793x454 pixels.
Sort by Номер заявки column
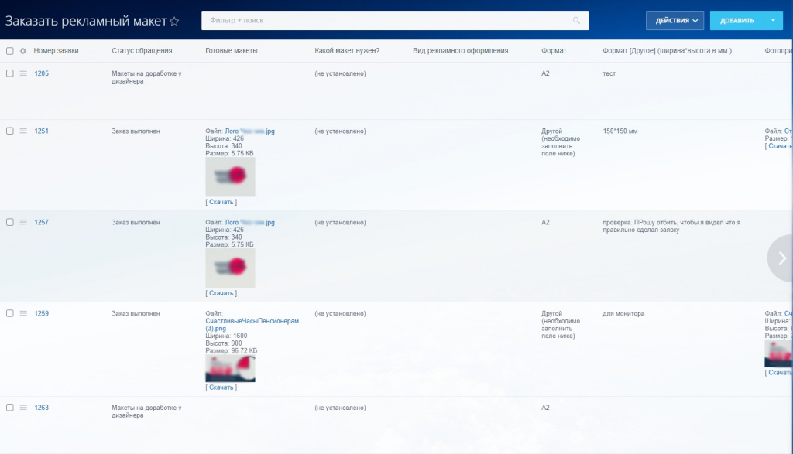pos(56,51)
